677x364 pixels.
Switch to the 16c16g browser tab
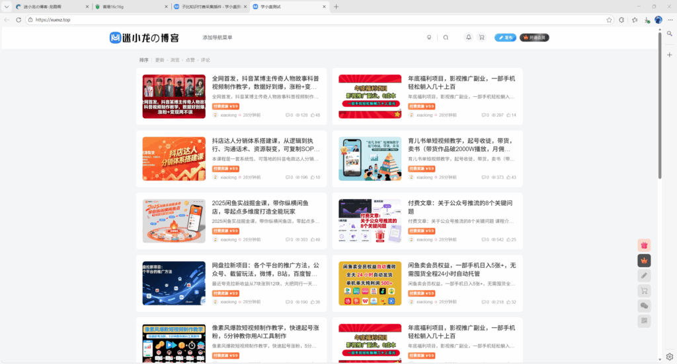click(132, 7)
